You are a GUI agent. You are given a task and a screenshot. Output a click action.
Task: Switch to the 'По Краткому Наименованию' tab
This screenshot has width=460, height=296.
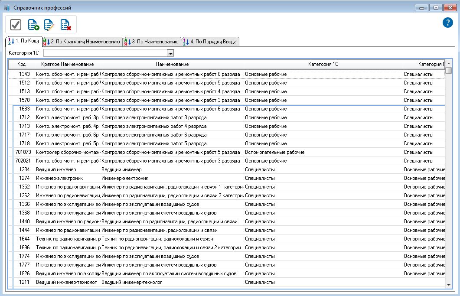pyautogui.click(x=82, y=42)
